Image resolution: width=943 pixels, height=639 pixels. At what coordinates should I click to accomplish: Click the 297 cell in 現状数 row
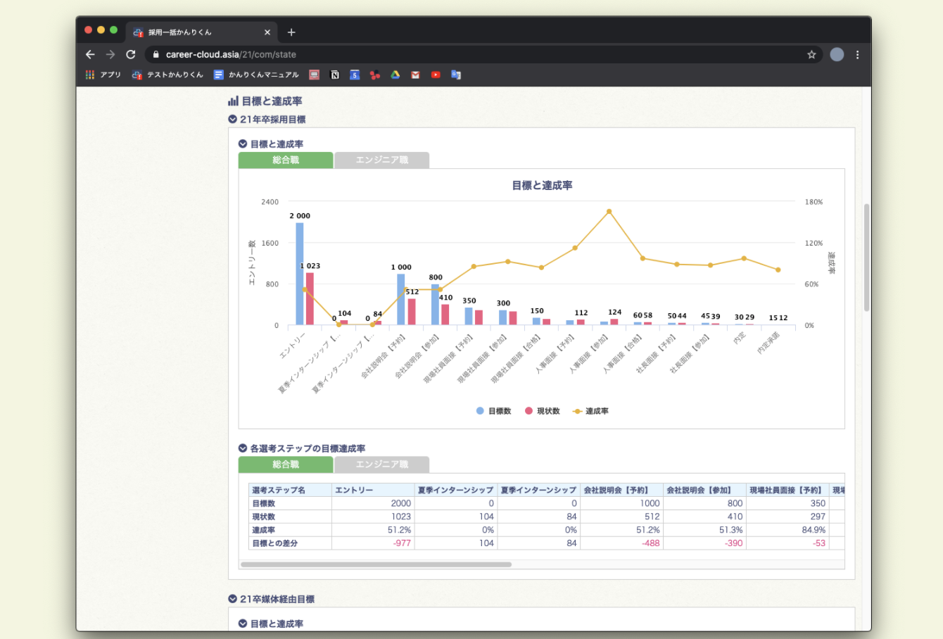pyautogui.click(x=787, y=517)
